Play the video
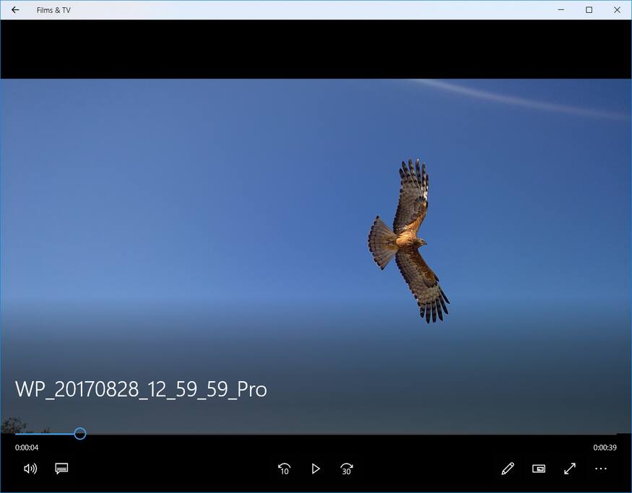 tap(316, 469)
